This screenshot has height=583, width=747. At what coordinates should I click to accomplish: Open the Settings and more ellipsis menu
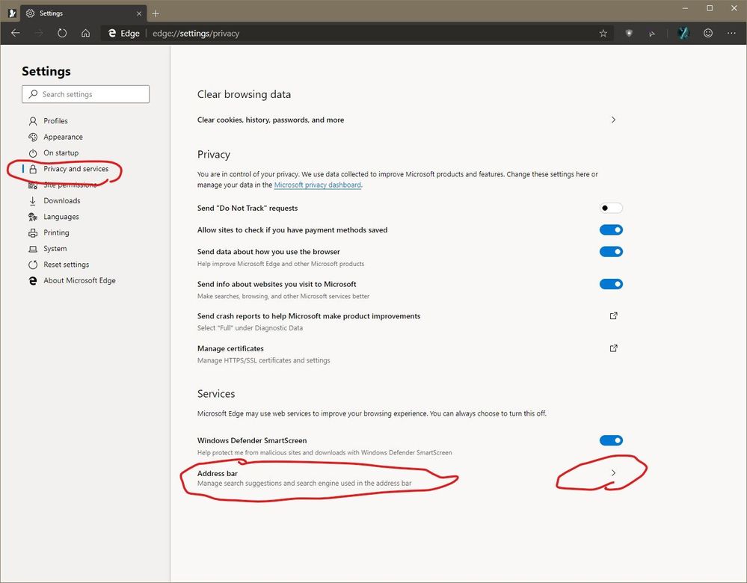(x=731, y=33)
